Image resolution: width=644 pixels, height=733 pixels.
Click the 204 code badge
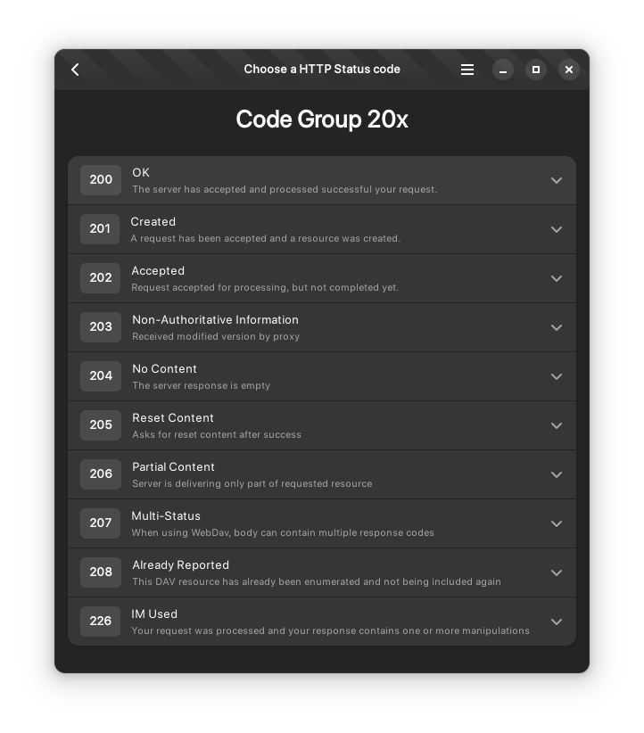(x=101, y=376)
